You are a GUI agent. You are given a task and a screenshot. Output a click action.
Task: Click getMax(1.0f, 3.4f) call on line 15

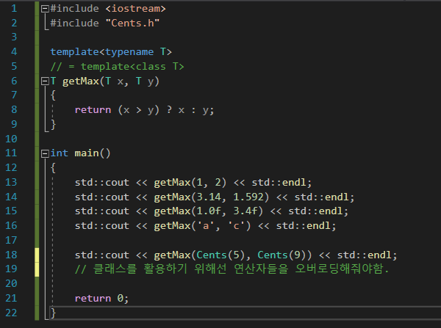[x=209, y=211]
